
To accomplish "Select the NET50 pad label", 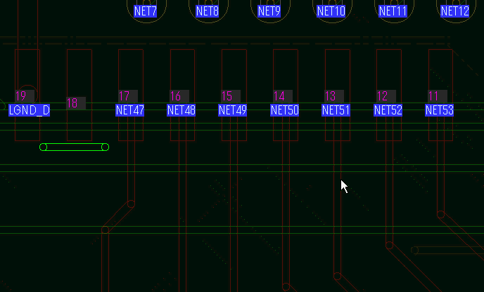I will [x=285, y=110].
